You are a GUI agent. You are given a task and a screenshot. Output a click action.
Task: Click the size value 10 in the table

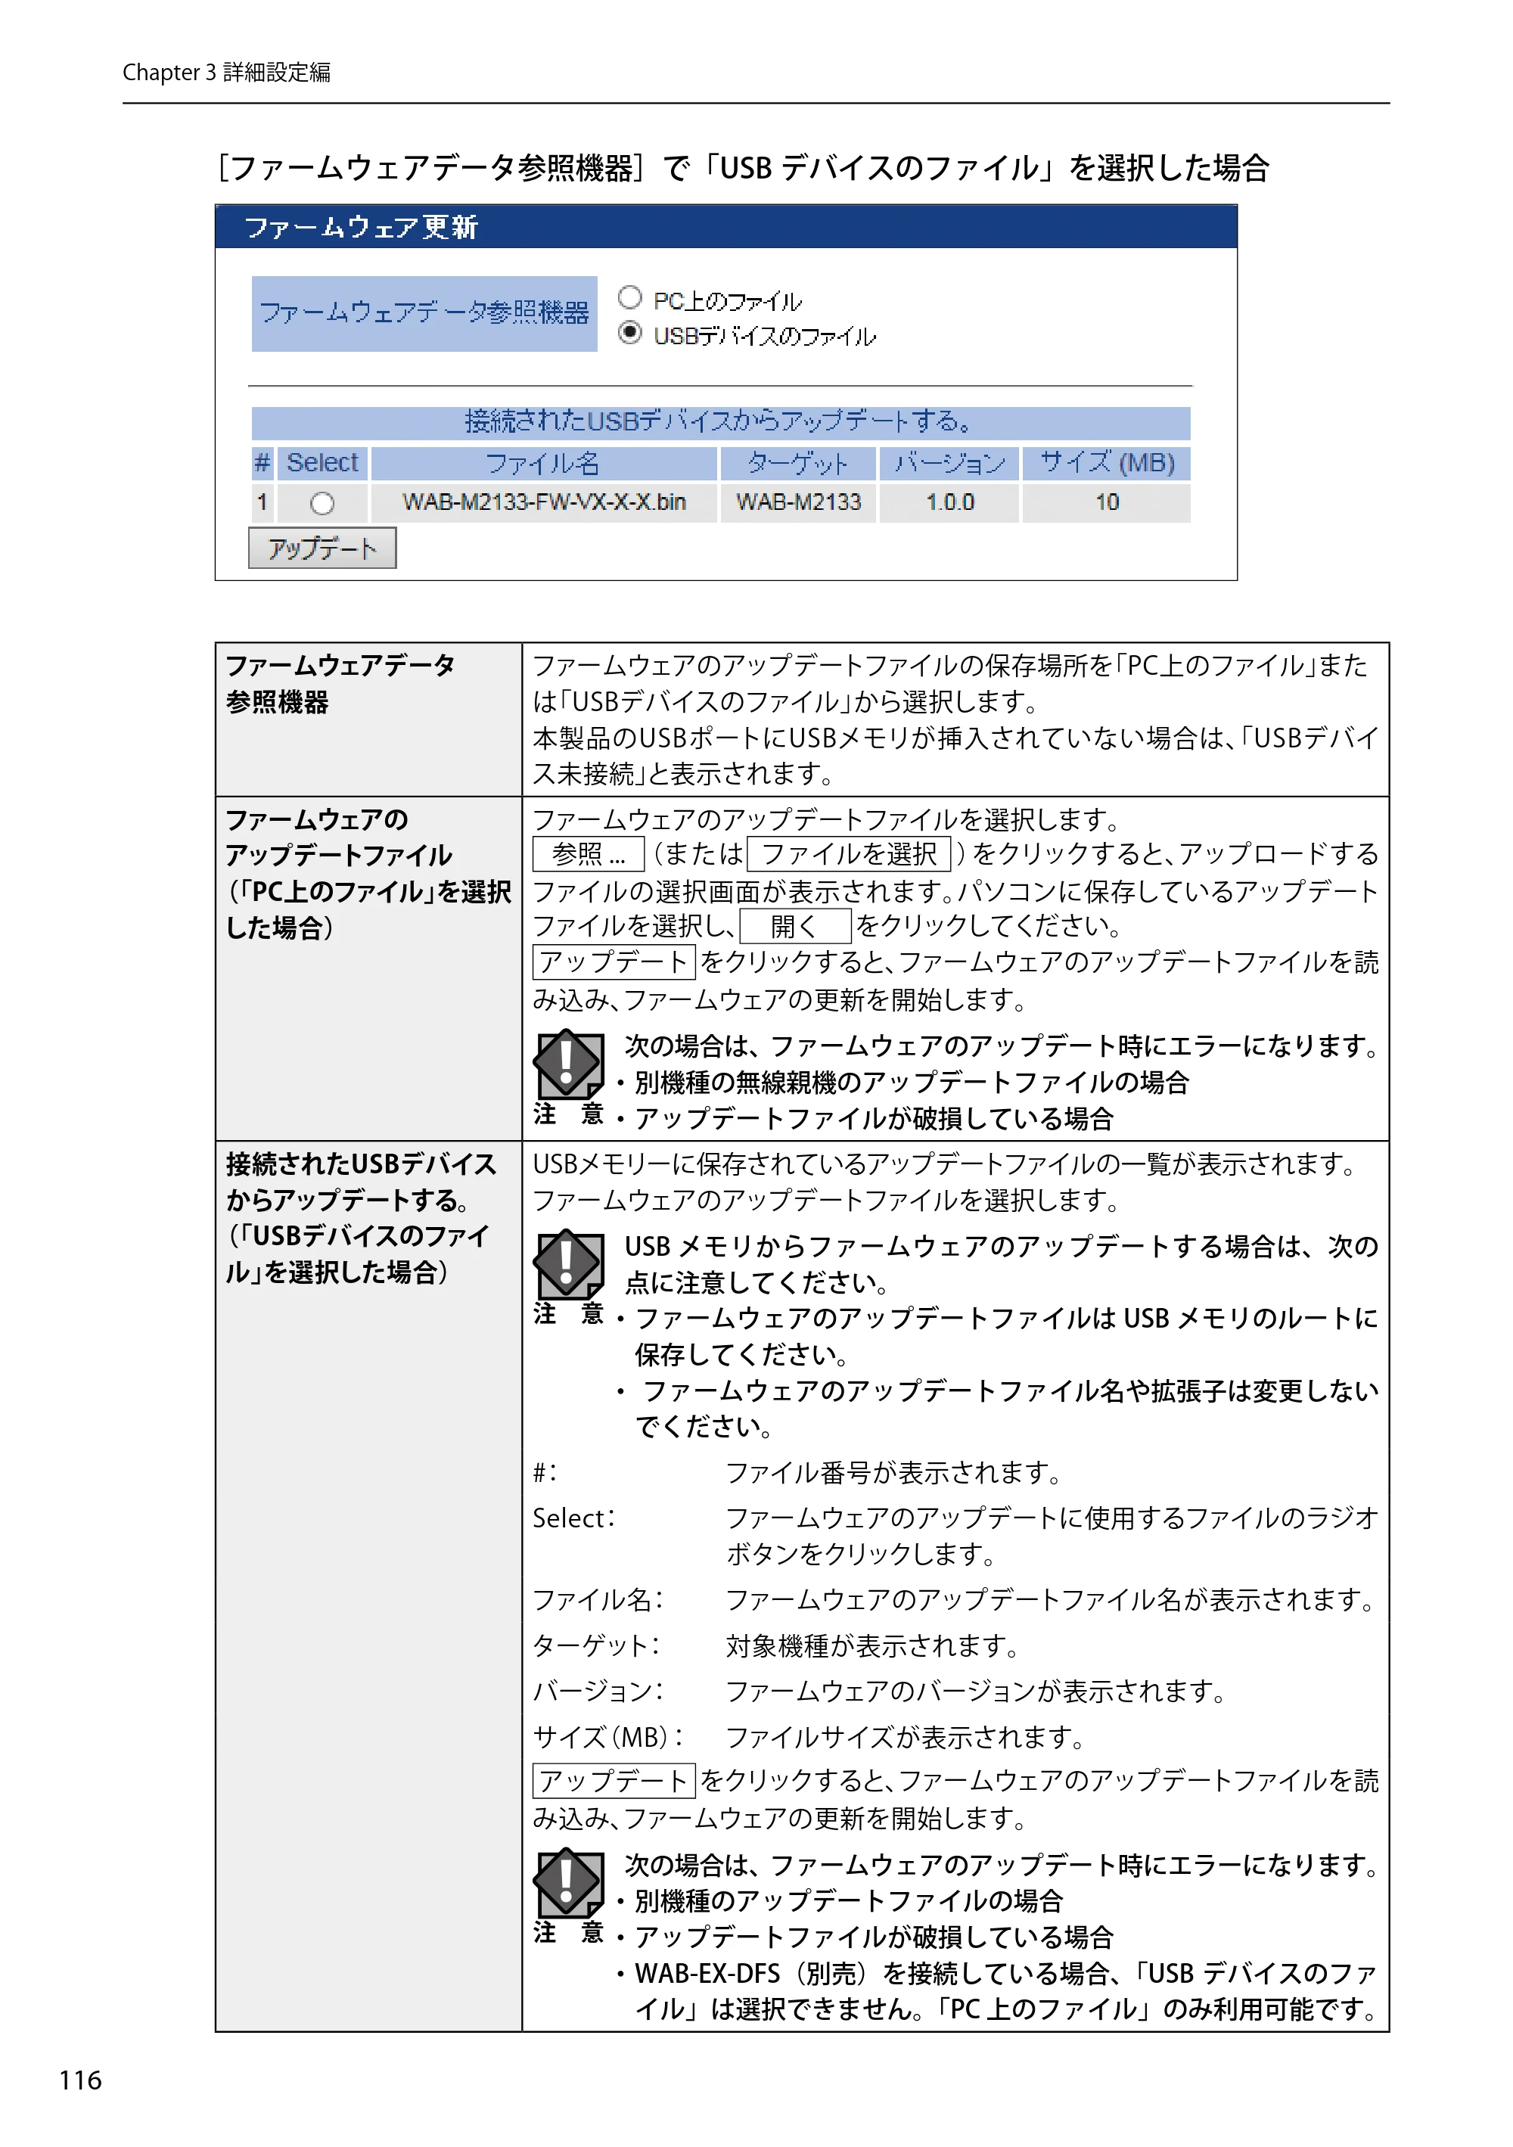[x=1106, y=502]
